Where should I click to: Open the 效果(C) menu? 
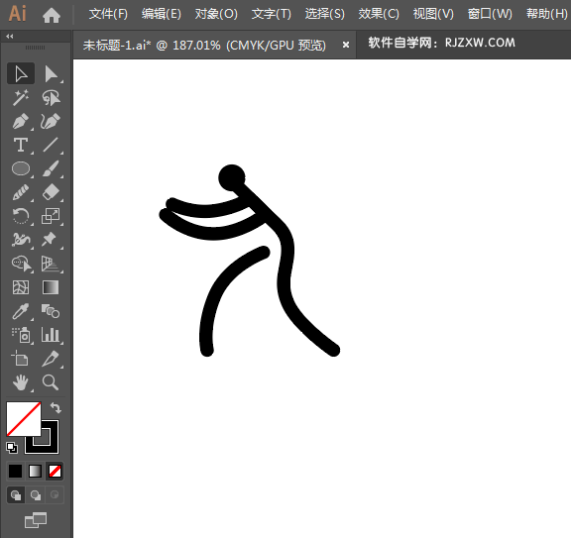[x=379, y=14]
